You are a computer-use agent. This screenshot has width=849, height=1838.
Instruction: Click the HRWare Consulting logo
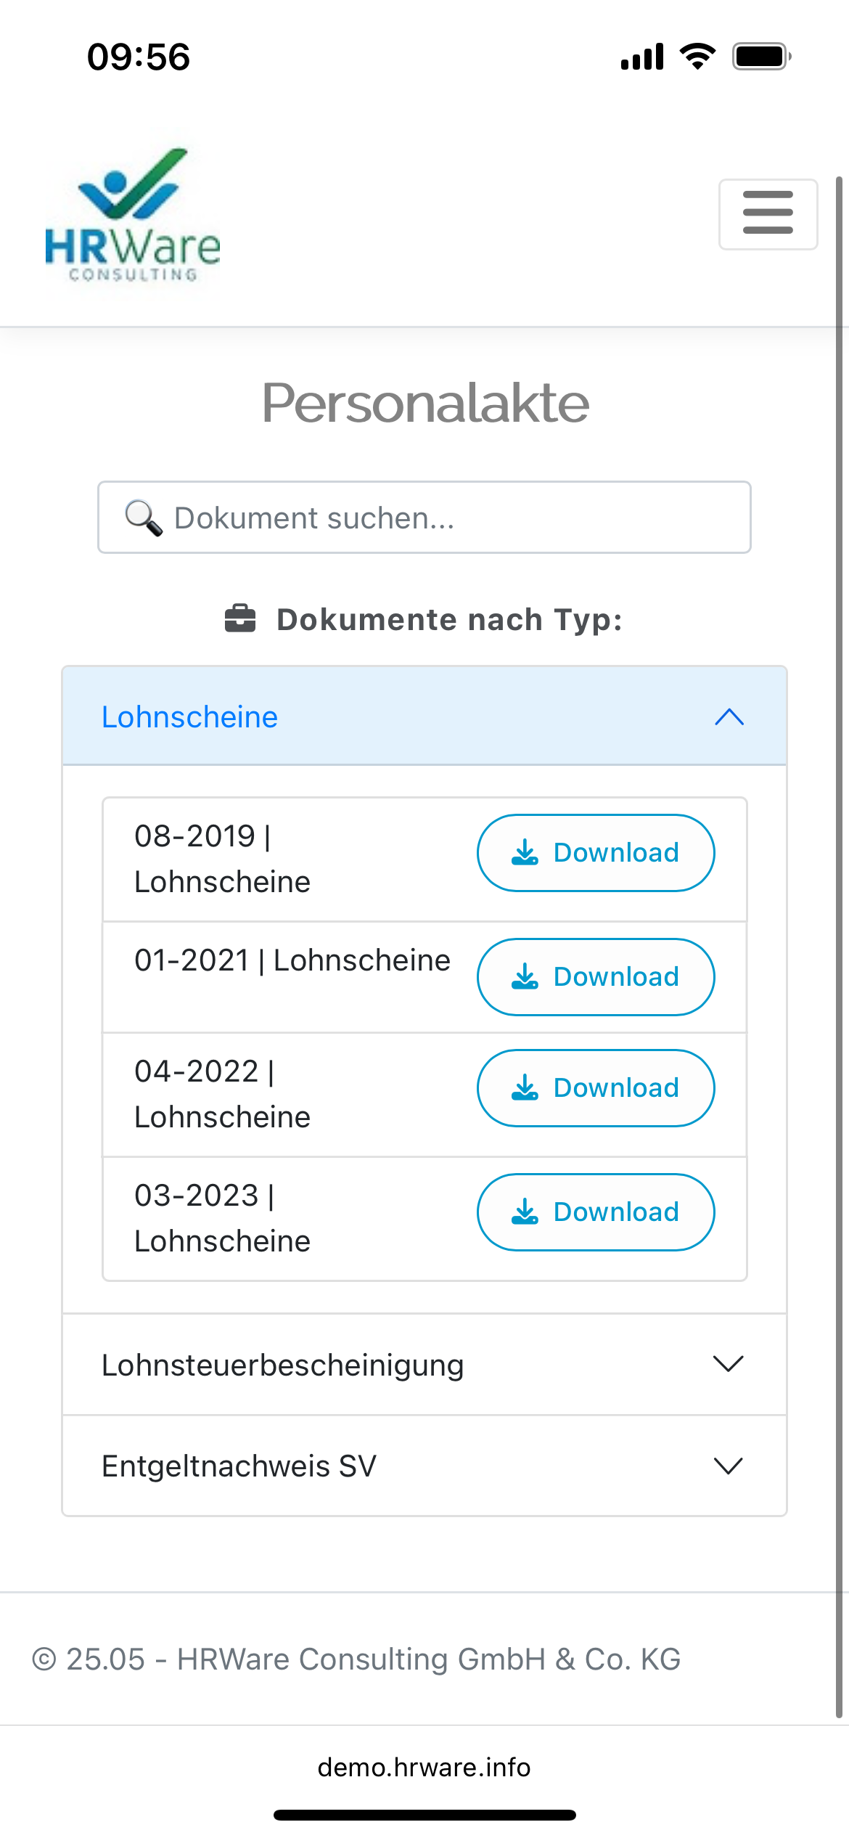(133, 216)
